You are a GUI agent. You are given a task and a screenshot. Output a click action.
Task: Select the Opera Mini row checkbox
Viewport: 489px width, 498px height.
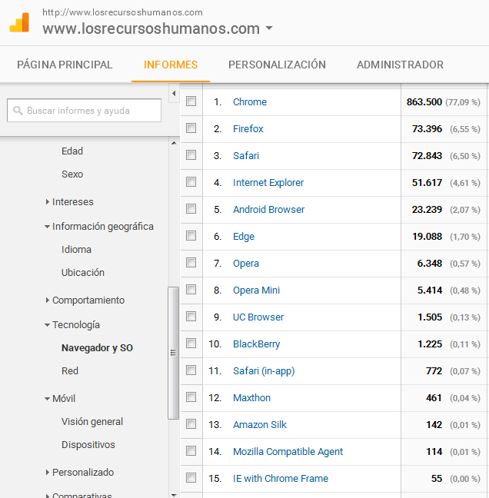click(191, 290)
